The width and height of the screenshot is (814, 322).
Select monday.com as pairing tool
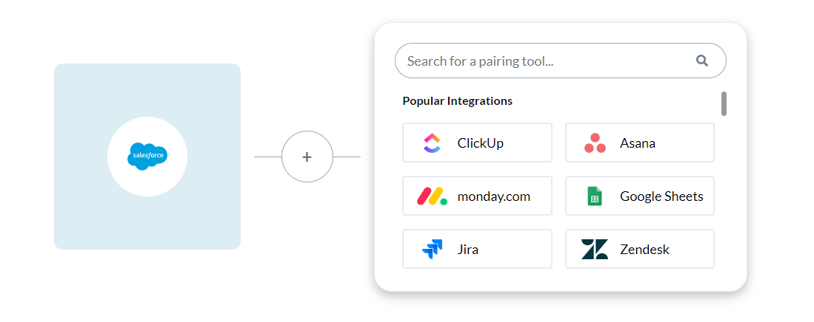point(477,196)
